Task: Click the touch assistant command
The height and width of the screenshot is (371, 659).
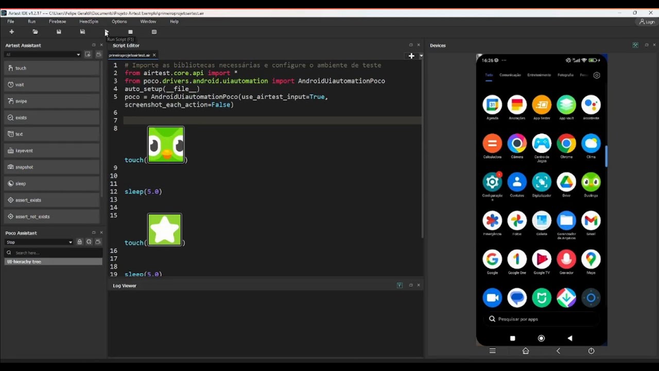Action: 51,68
